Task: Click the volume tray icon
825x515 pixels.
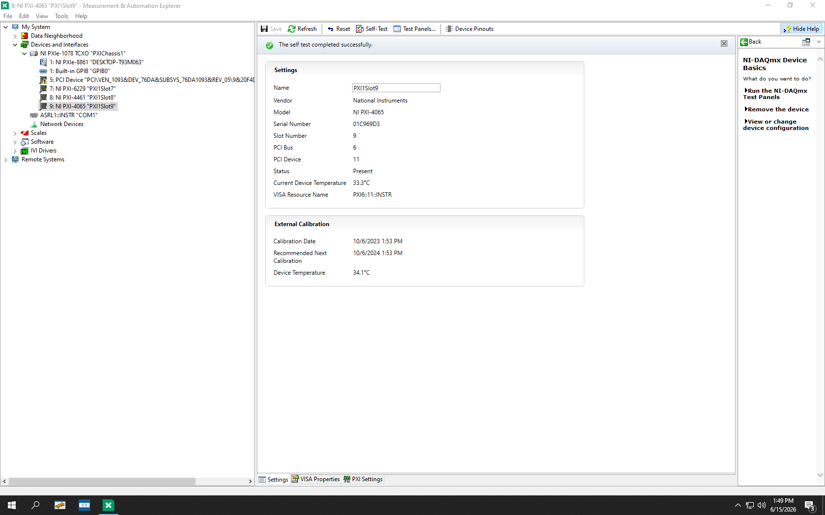Action: 762,505
